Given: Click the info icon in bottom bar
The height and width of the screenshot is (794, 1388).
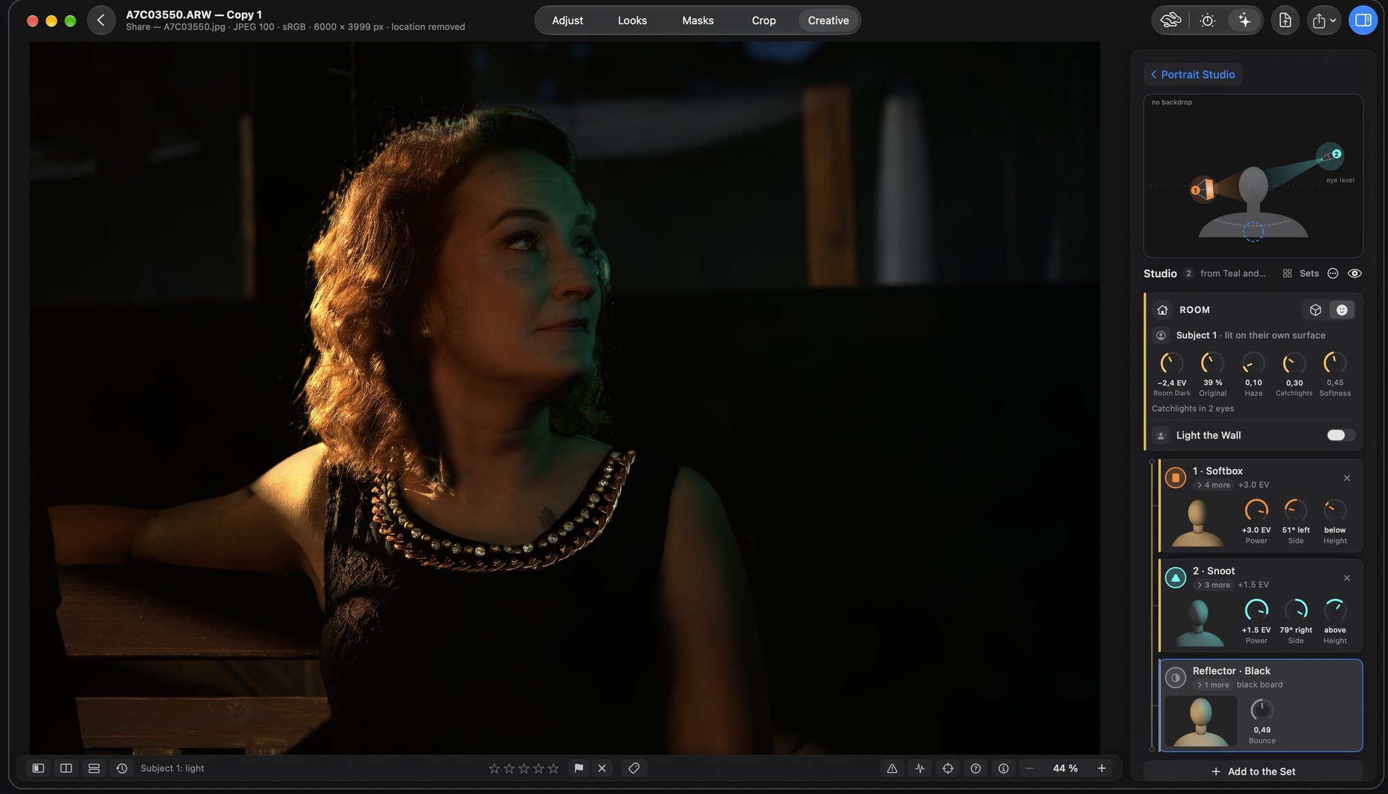Looking at the screenshot, I should 1003,769.
